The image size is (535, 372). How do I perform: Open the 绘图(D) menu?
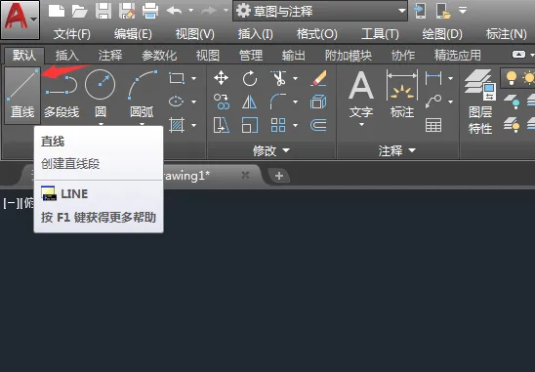442,34
